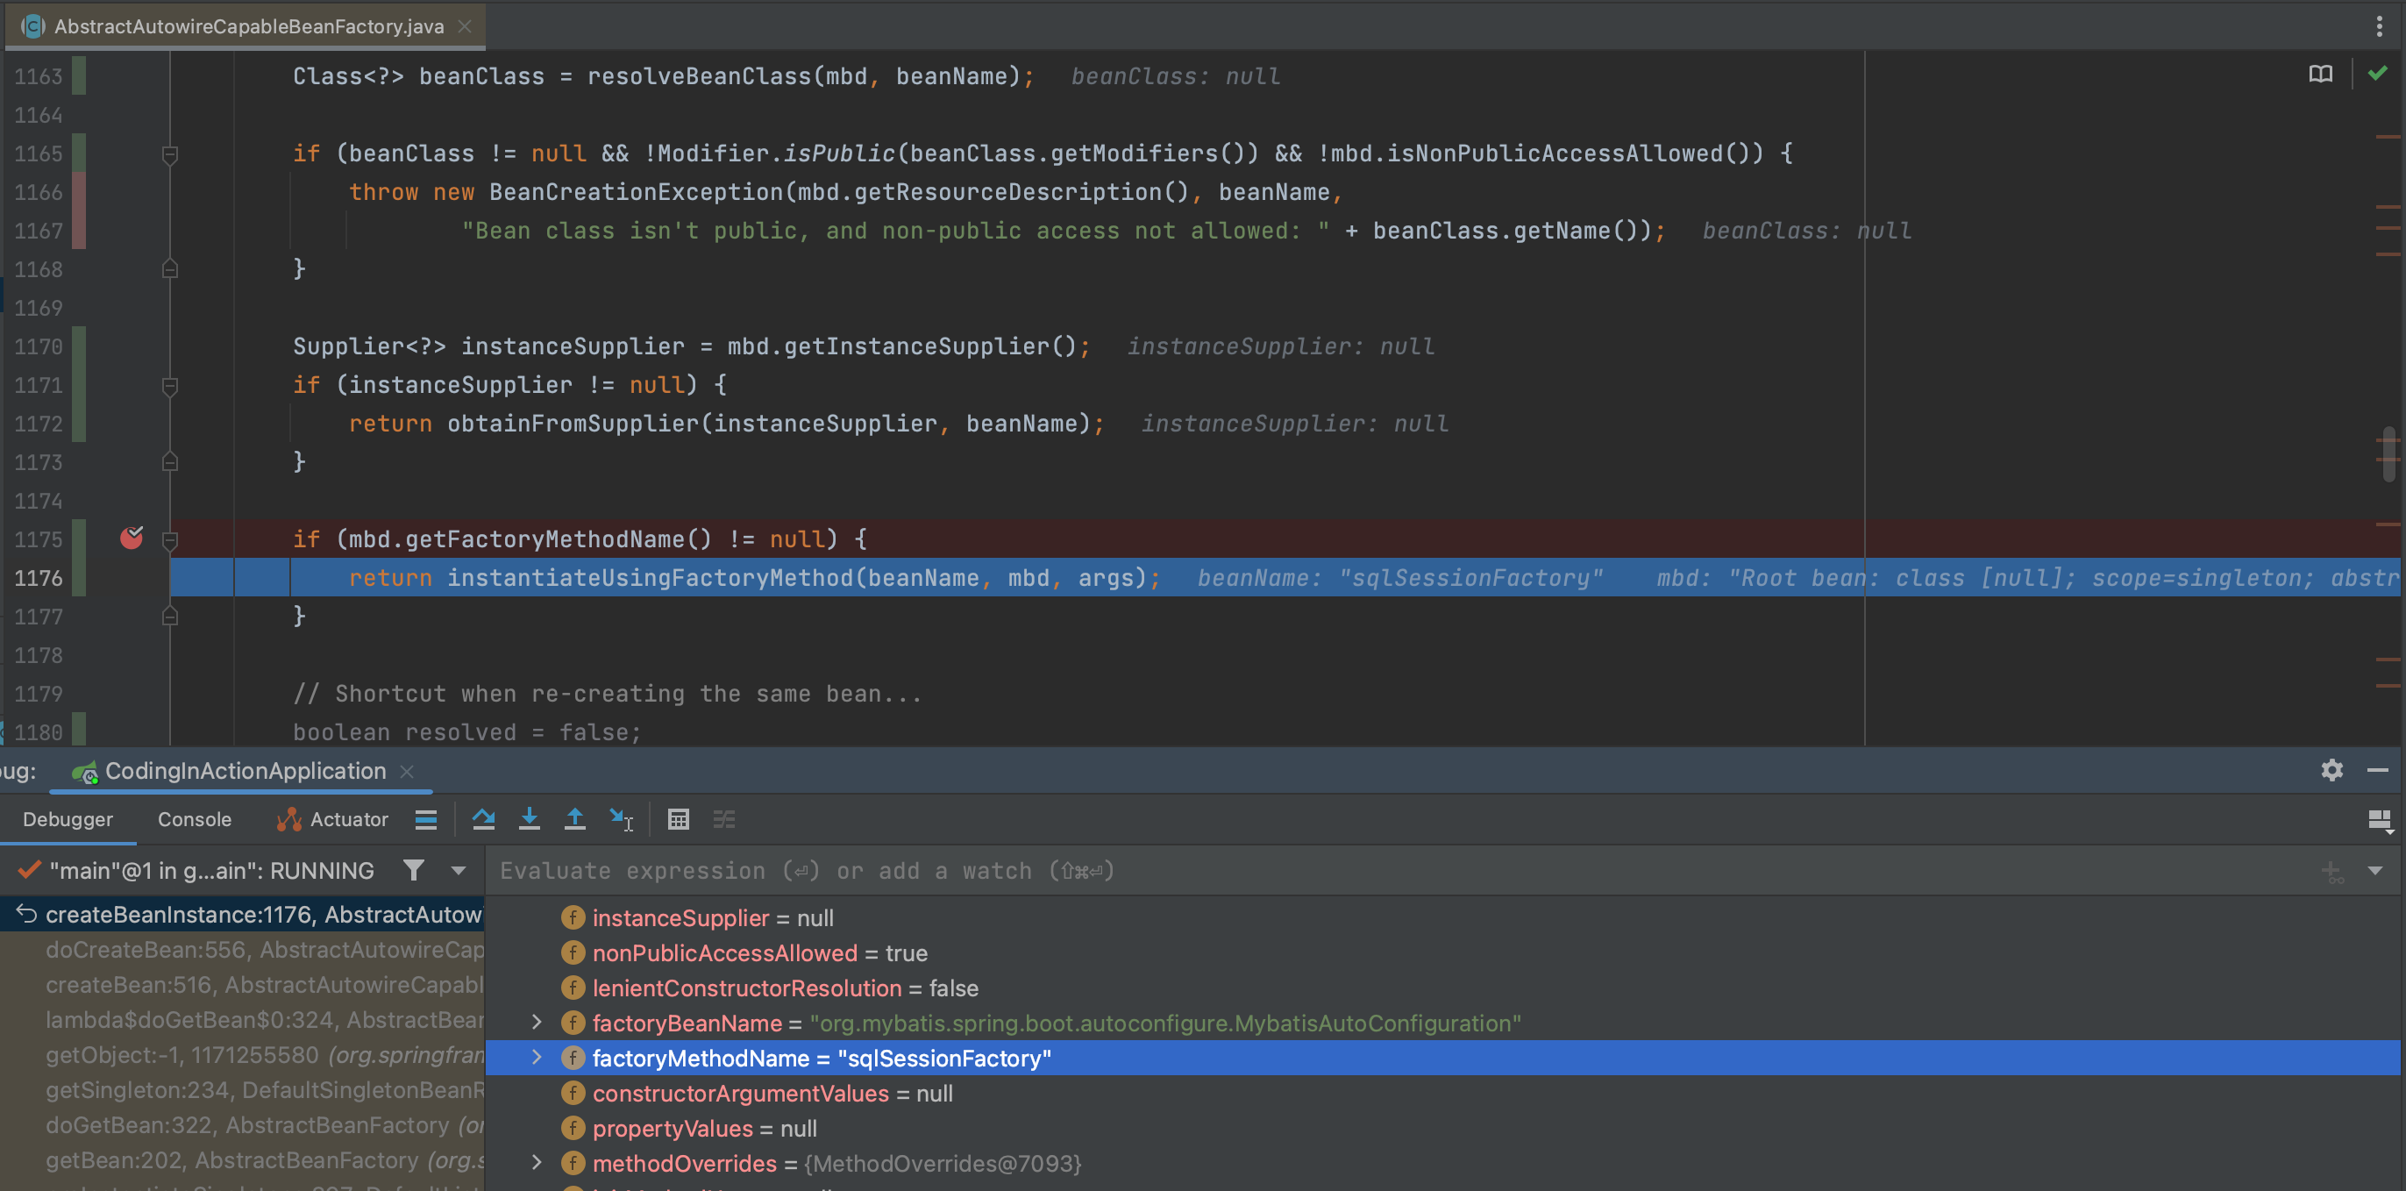Image resolution: width=2406 pixels, height=1191 pixels.
Task: Open the thread selector dropdown arrow
Action: point(459,871)
